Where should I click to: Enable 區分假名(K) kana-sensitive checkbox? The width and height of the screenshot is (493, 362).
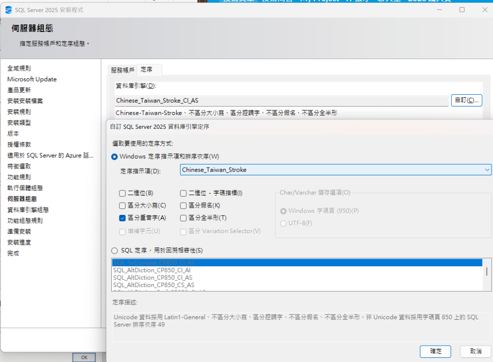[x=183, y=206]
